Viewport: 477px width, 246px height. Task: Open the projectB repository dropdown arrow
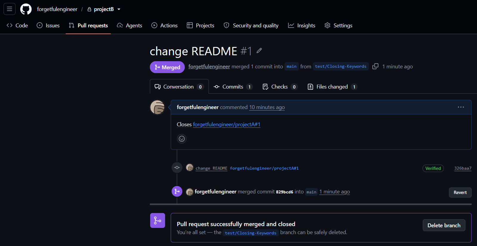point(119,9)
